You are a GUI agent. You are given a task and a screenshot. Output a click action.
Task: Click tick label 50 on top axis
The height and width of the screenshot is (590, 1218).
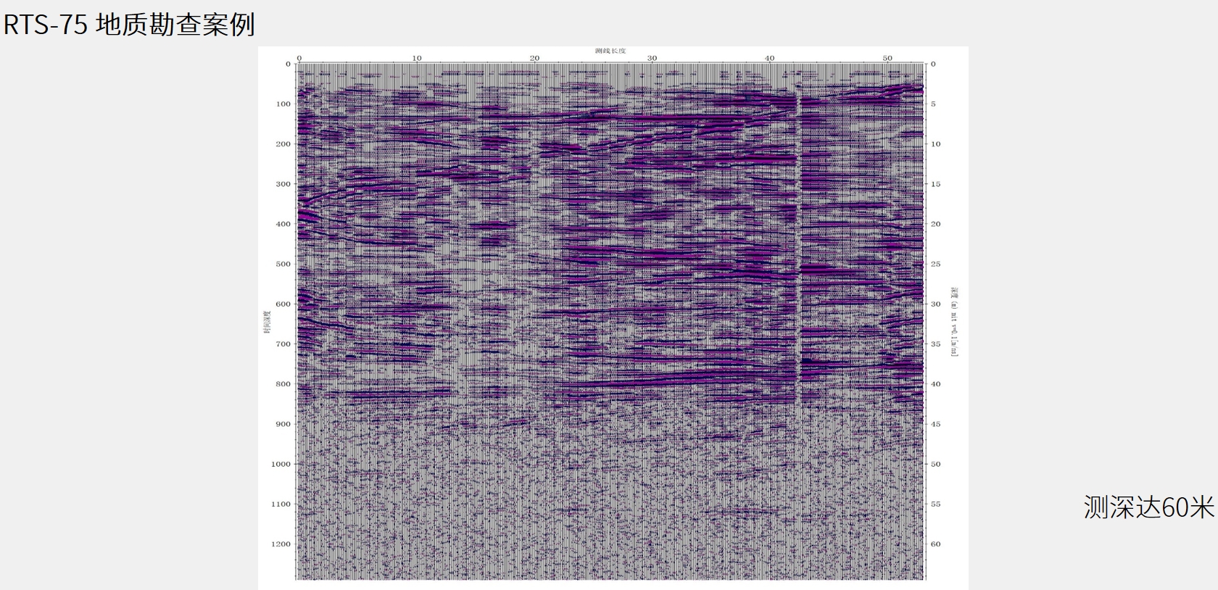[x=887, y=58]
